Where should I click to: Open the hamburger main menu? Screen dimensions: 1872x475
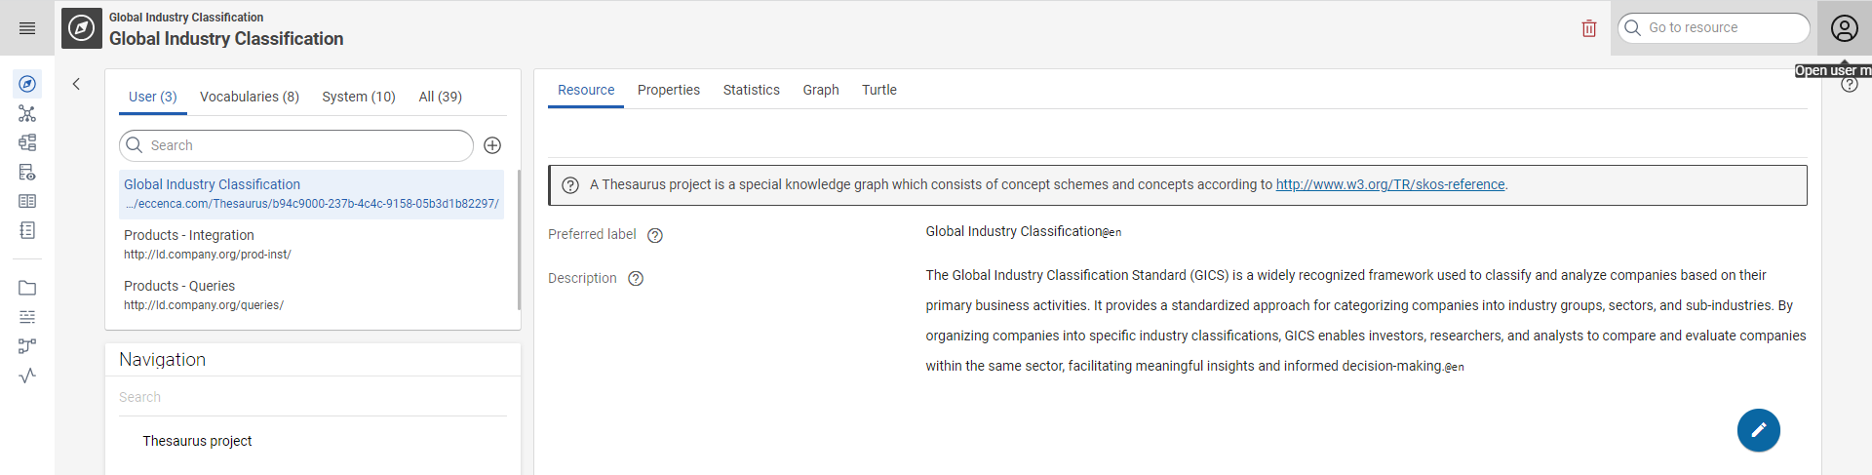(27, 28)
